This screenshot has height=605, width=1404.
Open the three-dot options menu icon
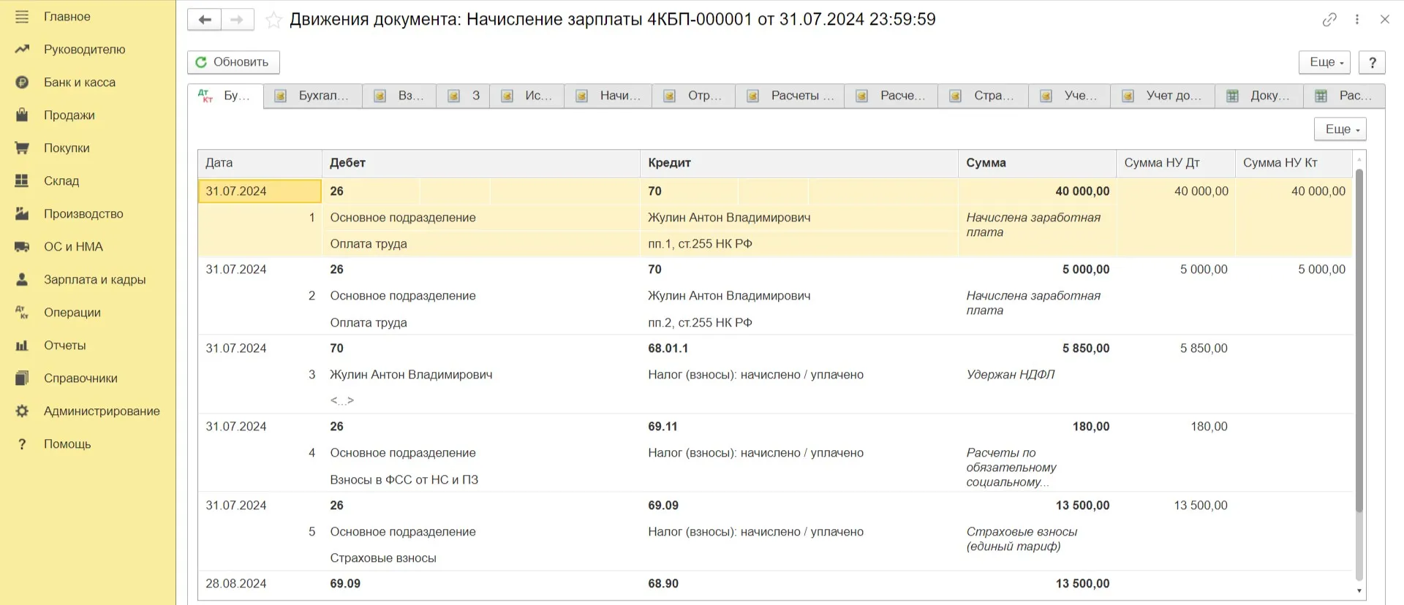coord(1357,20)
